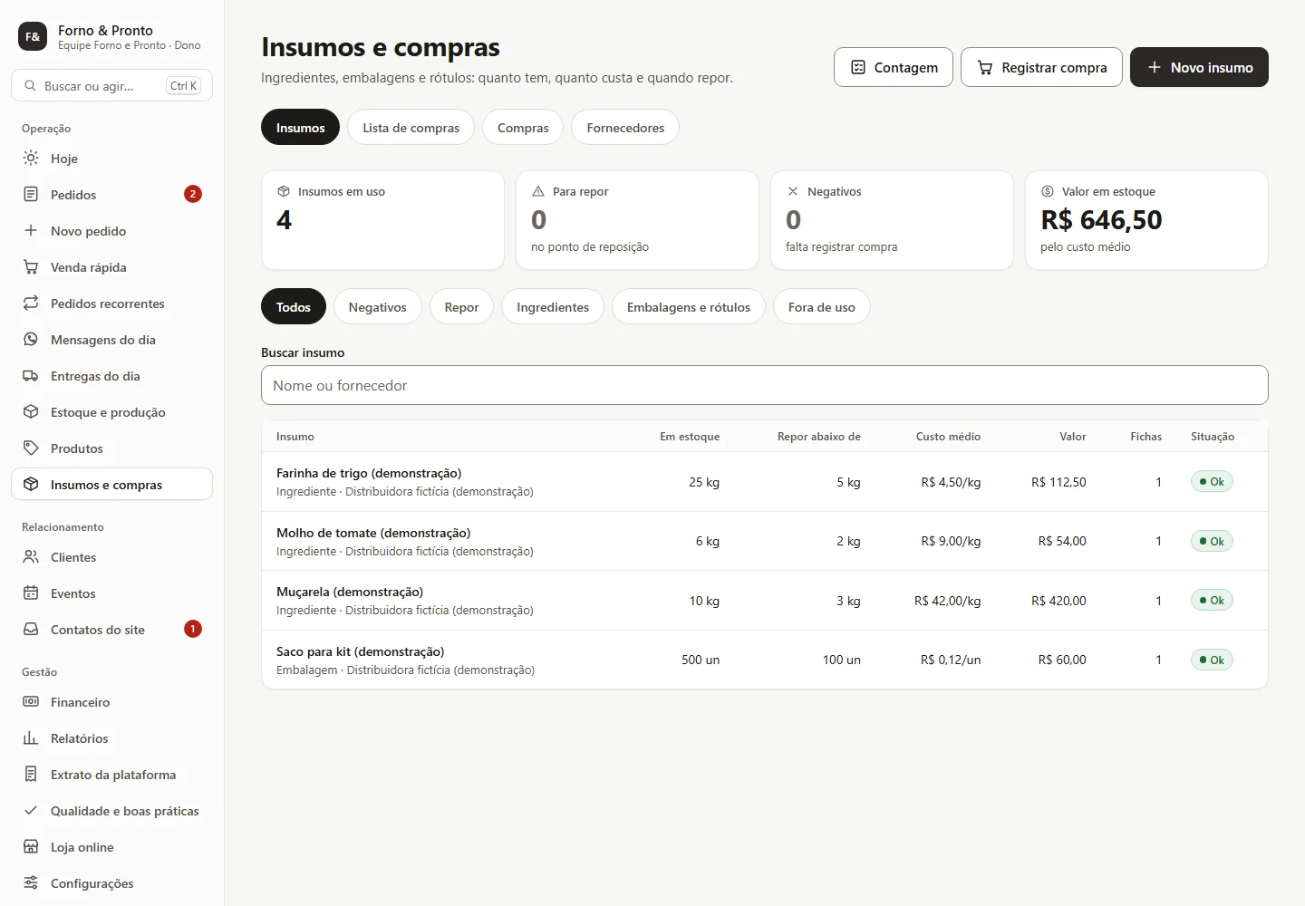Click the calendar icon for Eventos
Image resolution: width=1305 pixels, height=906 pixels.
[x=31, y=593]
